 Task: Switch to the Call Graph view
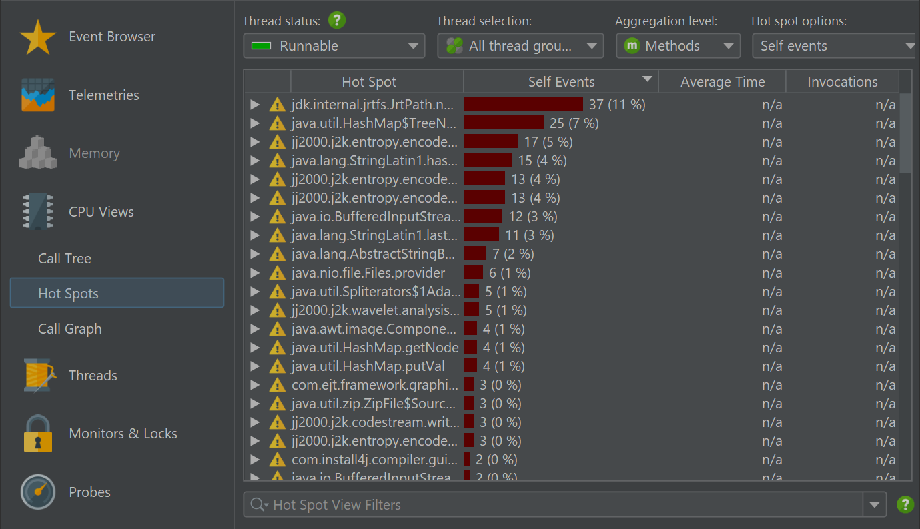[x=70, y=329]
